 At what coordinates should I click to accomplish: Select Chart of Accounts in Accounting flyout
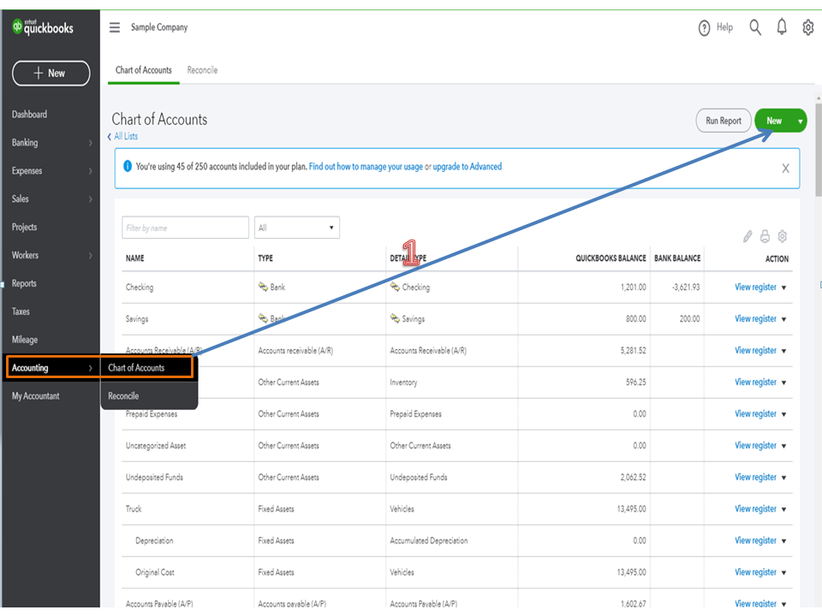coord(136,368)
